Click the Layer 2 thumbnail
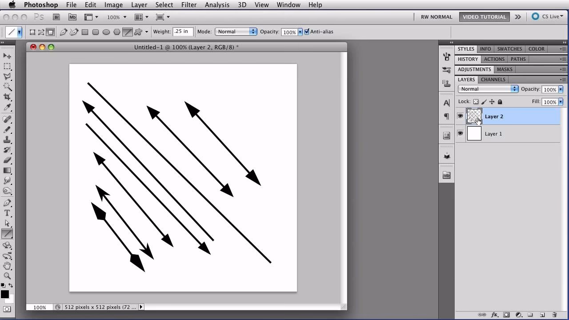 point(474,116)
